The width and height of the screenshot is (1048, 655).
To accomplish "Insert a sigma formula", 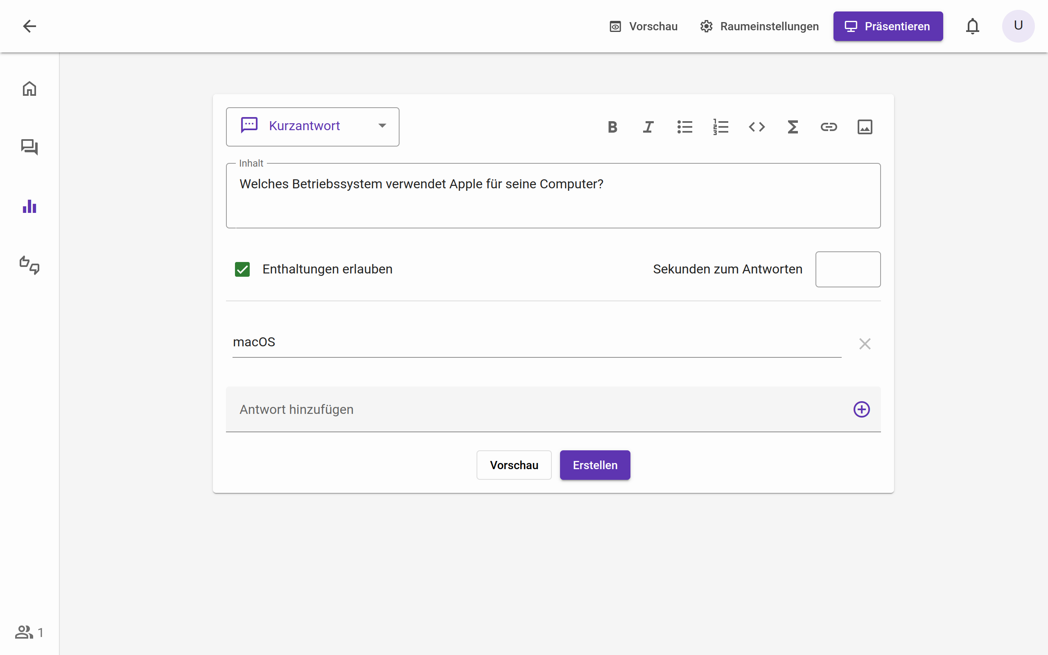I will pos(793,127).
